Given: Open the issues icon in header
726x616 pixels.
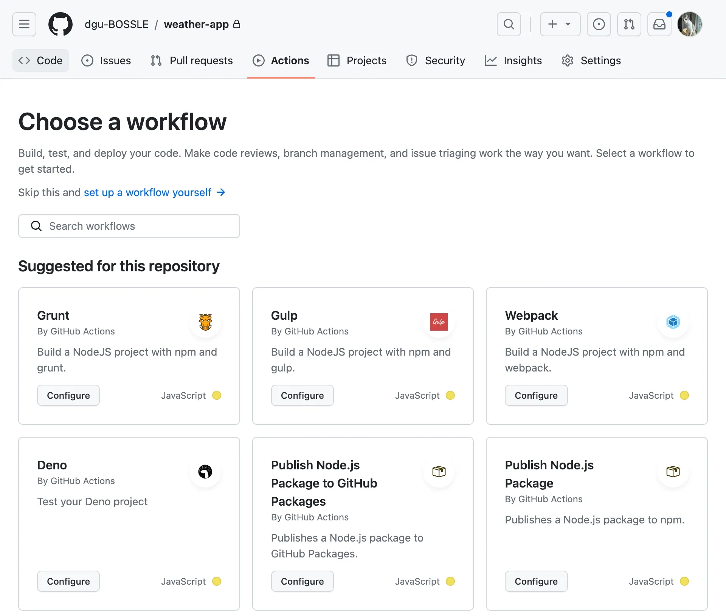Looking at the screenshot, I should click(599, 24).
